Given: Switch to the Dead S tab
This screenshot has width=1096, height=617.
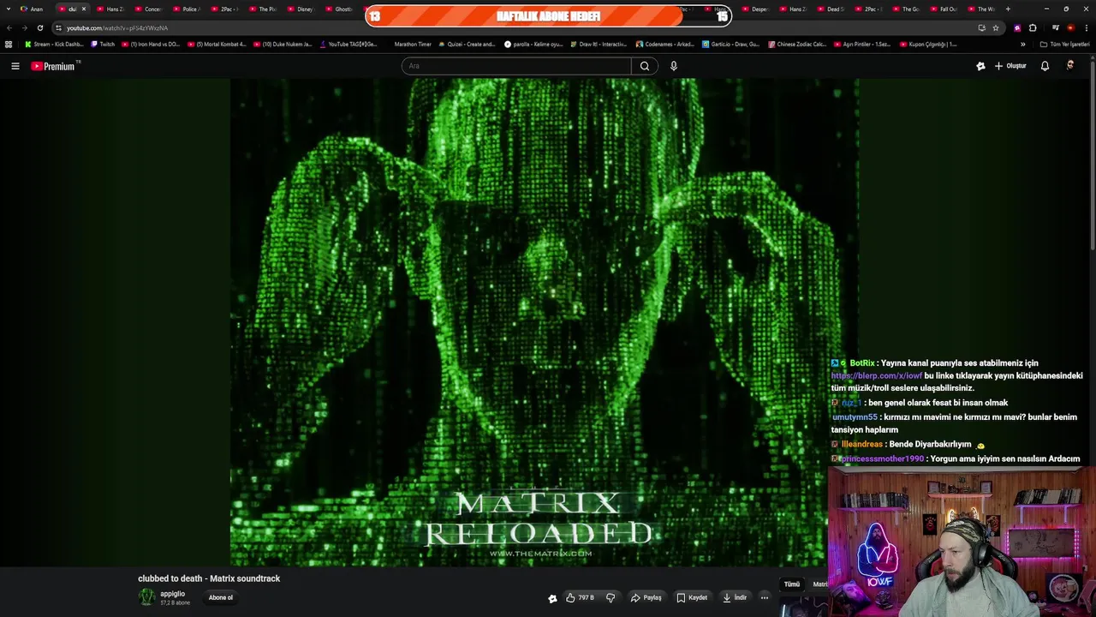Looking at the screenshot, I should pyautogui.click(x=831, y=9).
